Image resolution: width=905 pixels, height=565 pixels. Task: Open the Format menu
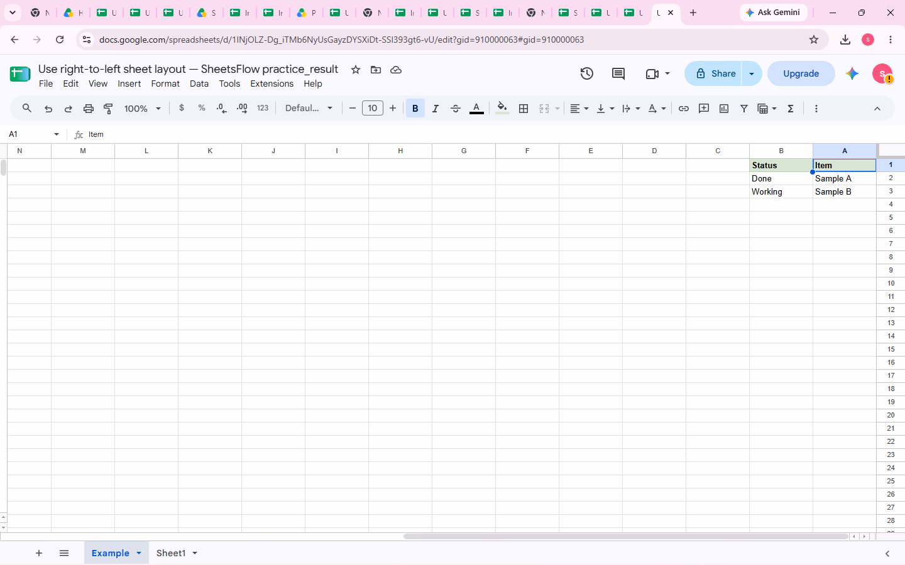click(165, 83)
